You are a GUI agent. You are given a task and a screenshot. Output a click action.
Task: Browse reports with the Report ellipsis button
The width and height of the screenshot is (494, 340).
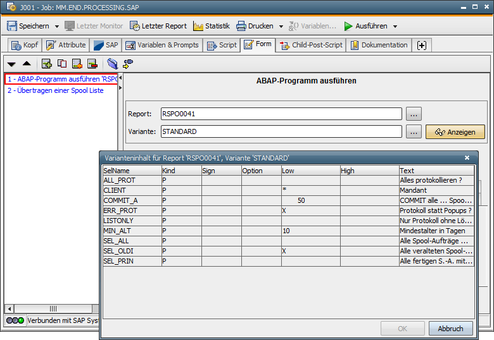pos(414,114)
